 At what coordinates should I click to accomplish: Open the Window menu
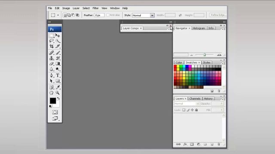pyautogui.click(x=115, y=8)
